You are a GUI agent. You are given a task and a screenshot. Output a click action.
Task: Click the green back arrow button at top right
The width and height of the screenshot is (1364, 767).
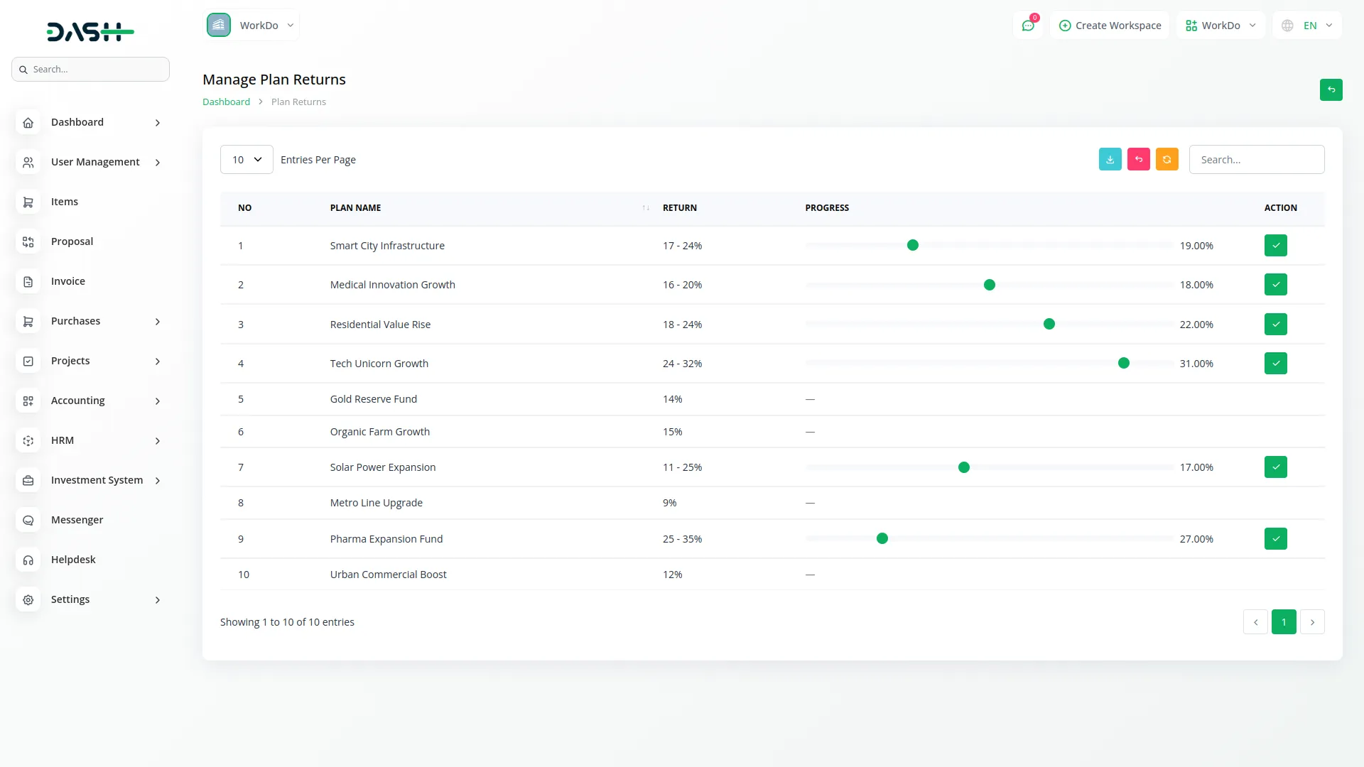coord(1331,90)
